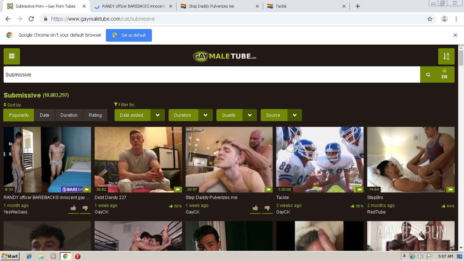Screen dimensions: 464x261
Task: Open the RedTube source link
Action: click(x=376, y=212)
